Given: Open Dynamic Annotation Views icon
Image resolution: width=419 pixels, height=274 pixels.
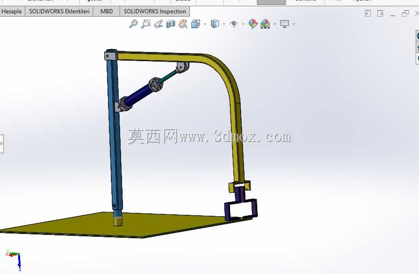Looking at the screenshot, I should pyautogui.click(x=183, y=24).
